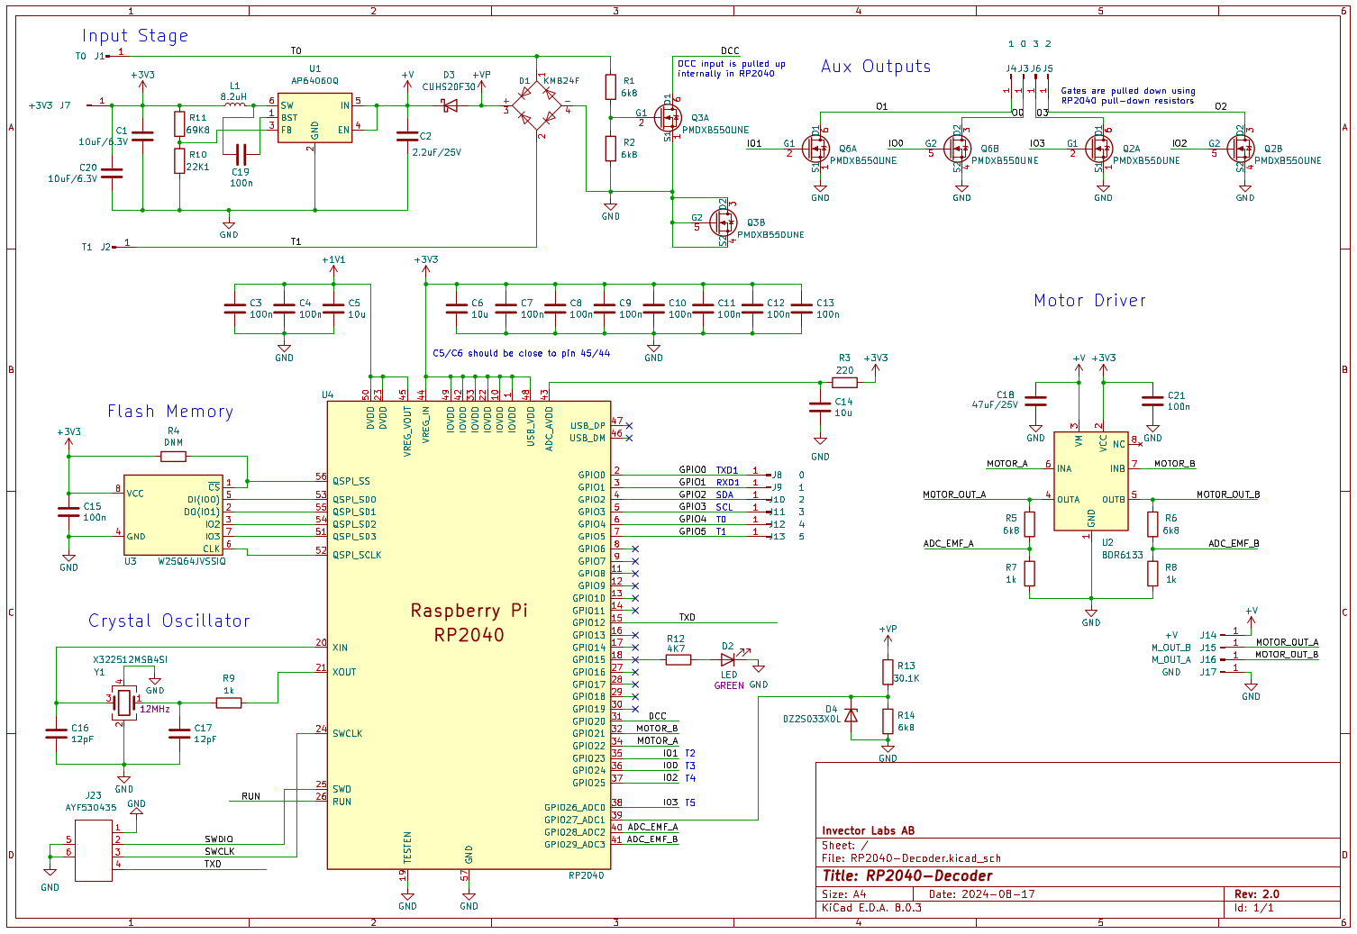The width and height of the screenshot is (1357, 934).
Task: Click the 'XIN' pin label
Action: (x=340, y=648)
